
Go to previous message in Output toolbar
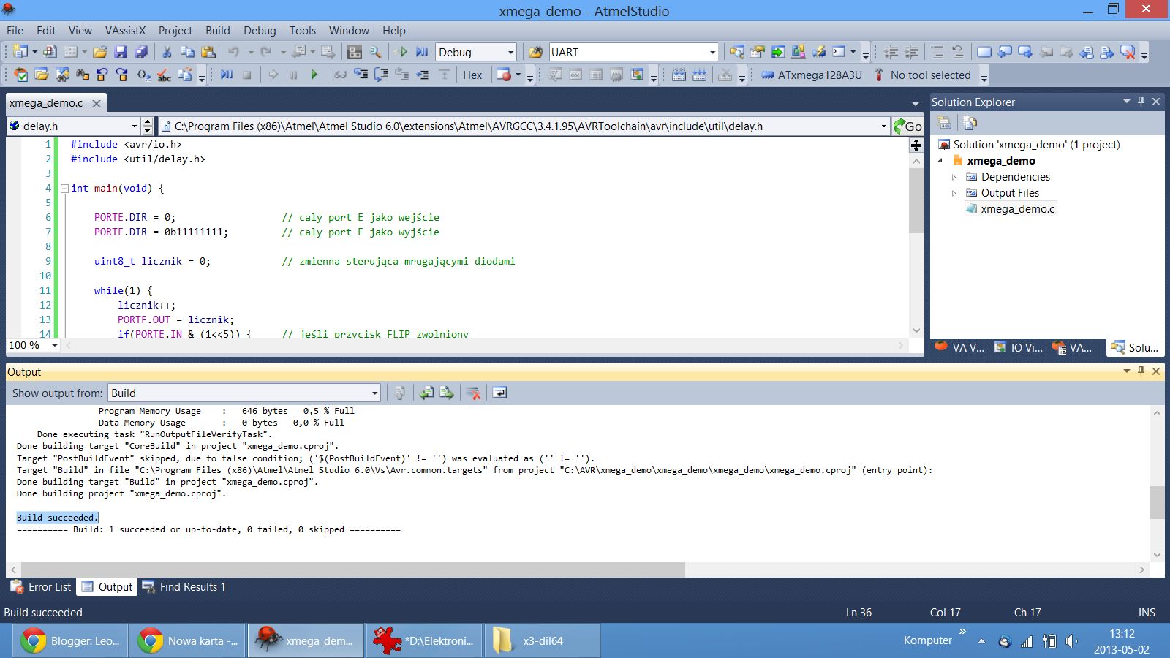[x=426, y=393]
